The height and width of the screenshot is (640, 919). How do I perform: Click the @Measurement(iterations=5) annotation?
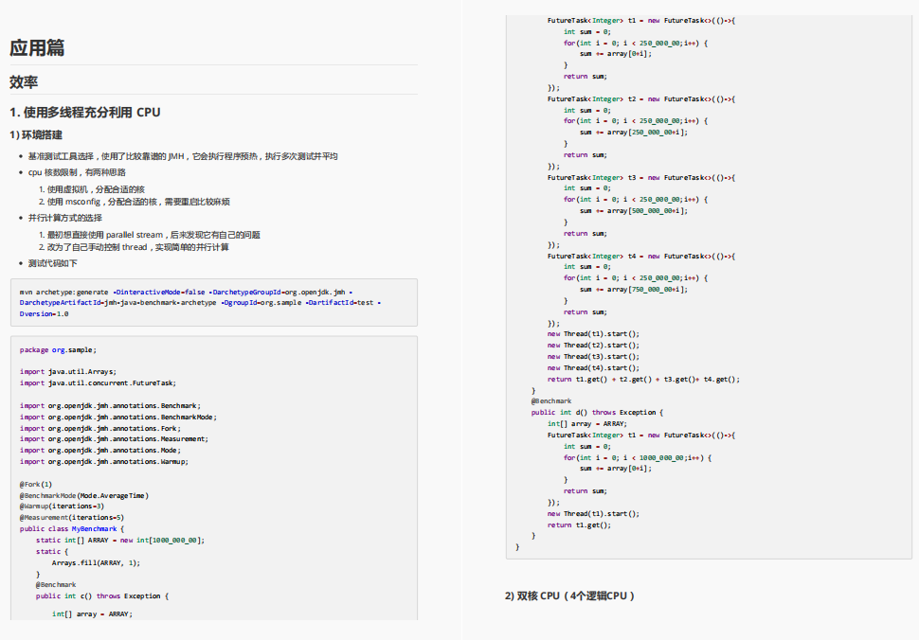[71, 517]
